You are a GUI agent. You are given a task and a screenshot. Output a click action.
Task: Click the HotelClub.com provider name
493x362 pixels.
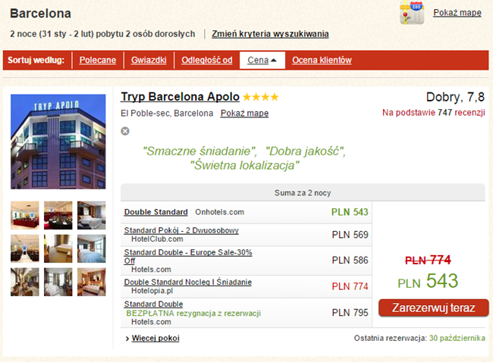click(x=157, y=239)
